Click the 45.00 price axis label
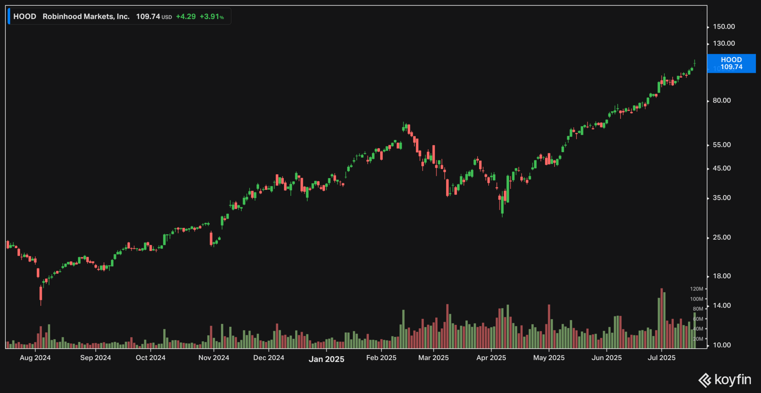The image size is (761, 393). (x=722, y=168)
